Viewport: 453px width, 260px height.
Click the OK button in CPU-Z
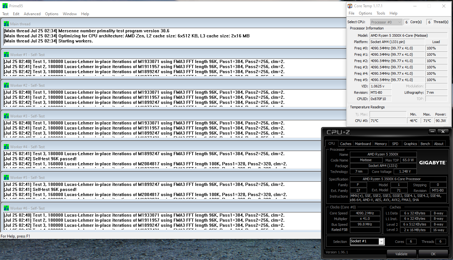click(433, 254)
